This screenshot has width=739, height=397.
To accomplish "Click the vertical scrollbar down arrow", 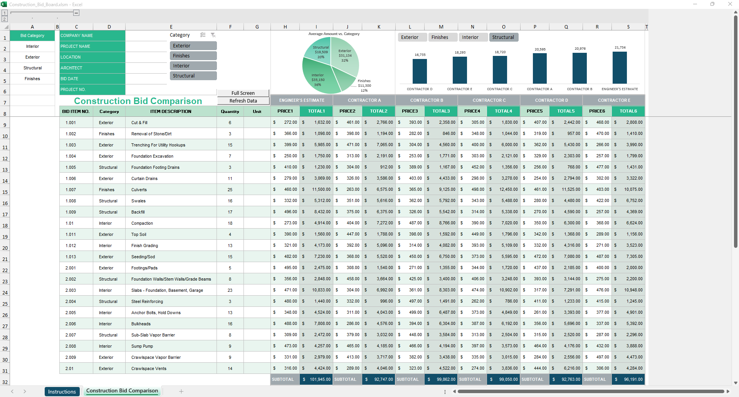I will coord(736,383).
